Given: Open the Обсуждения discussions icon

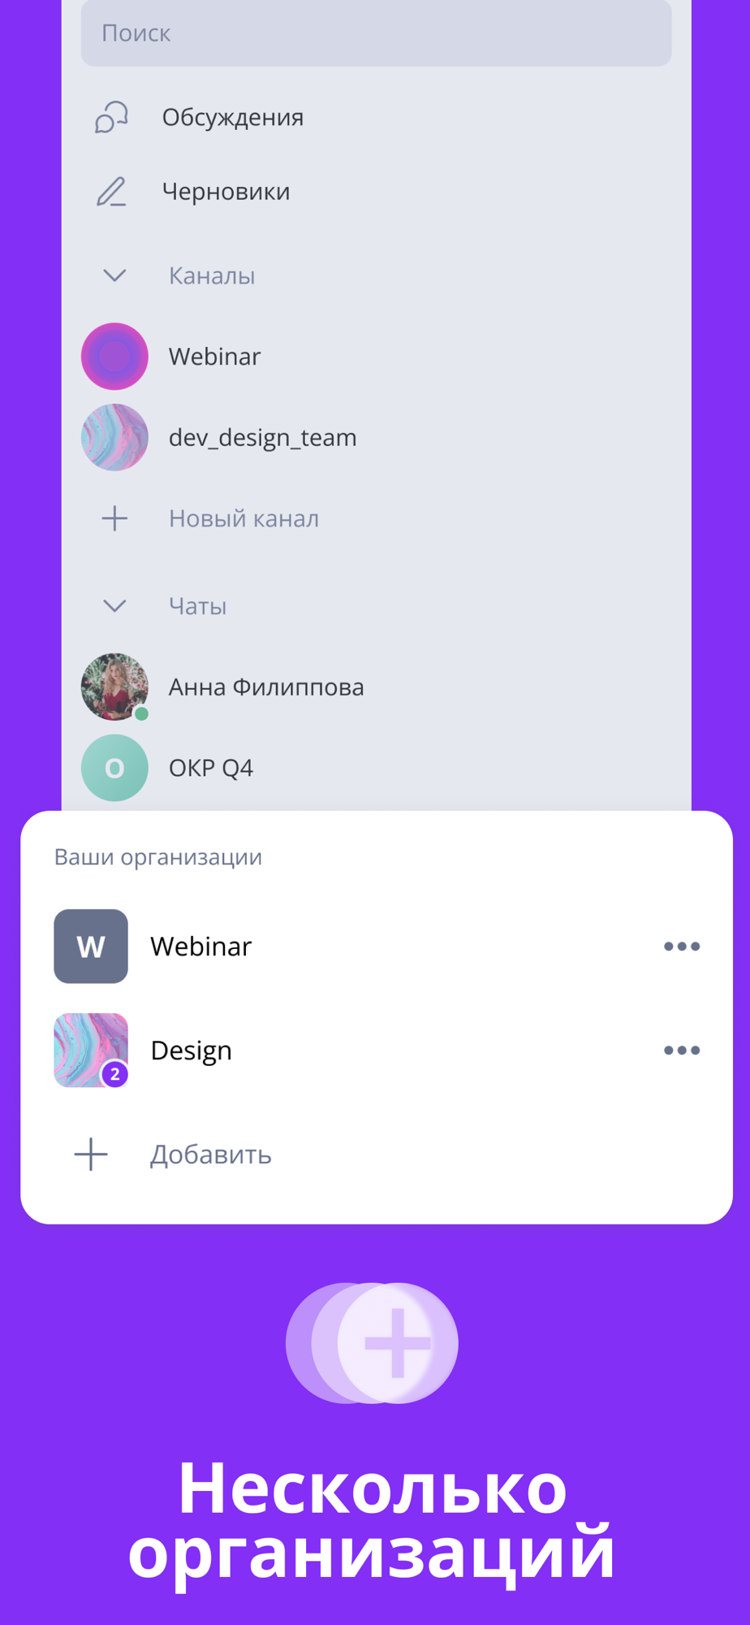Looking at the screenshot, I should (x=111, y=117).
